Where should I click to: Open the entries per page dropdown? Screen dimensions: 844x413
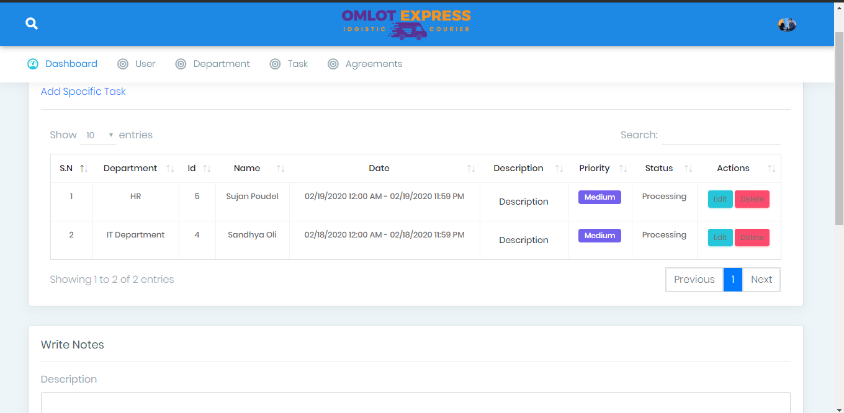(x=98, y=135)
